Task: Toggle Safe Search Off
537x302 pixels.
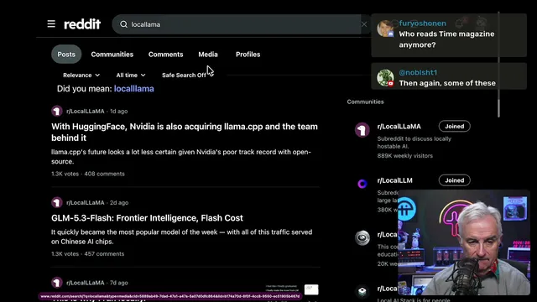Action: coord(184,75)
